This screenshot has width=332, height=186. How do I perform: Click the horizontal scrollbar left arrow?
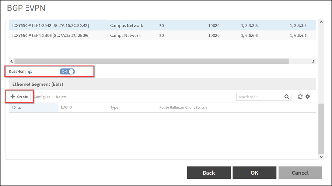click(x=12, y=61)
